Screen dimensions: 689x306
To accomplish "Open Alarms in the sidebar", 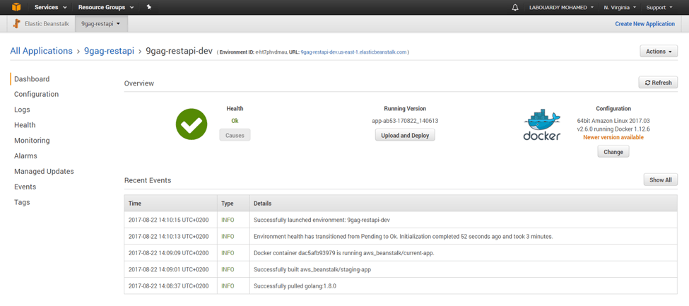I will point(25,156).
